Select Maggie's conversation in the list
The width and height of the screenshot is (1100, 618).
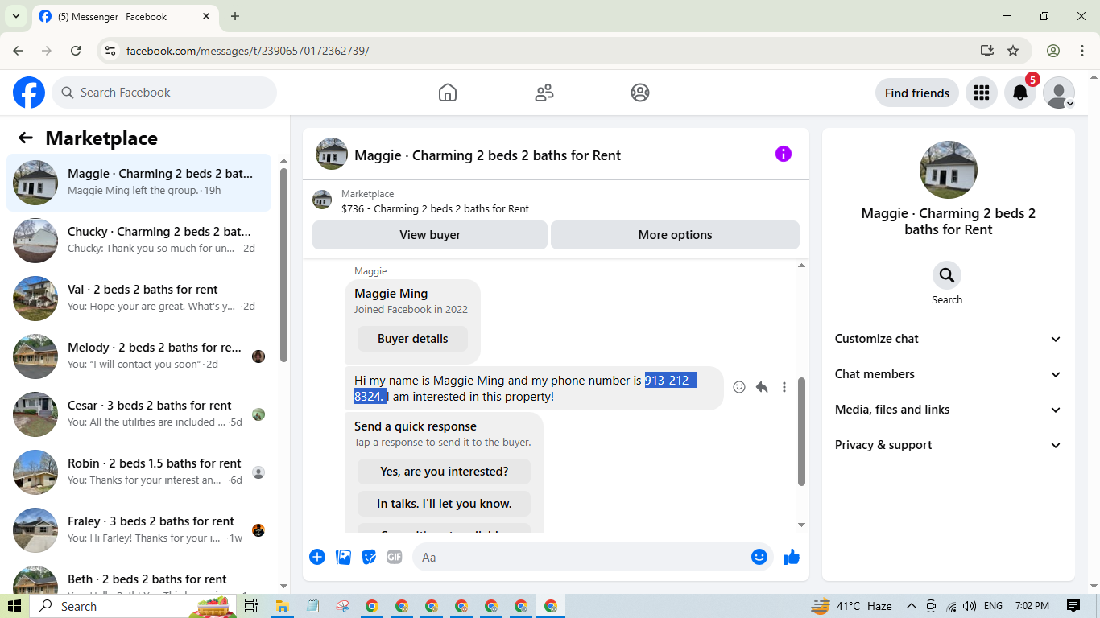[x=139, y=183]
